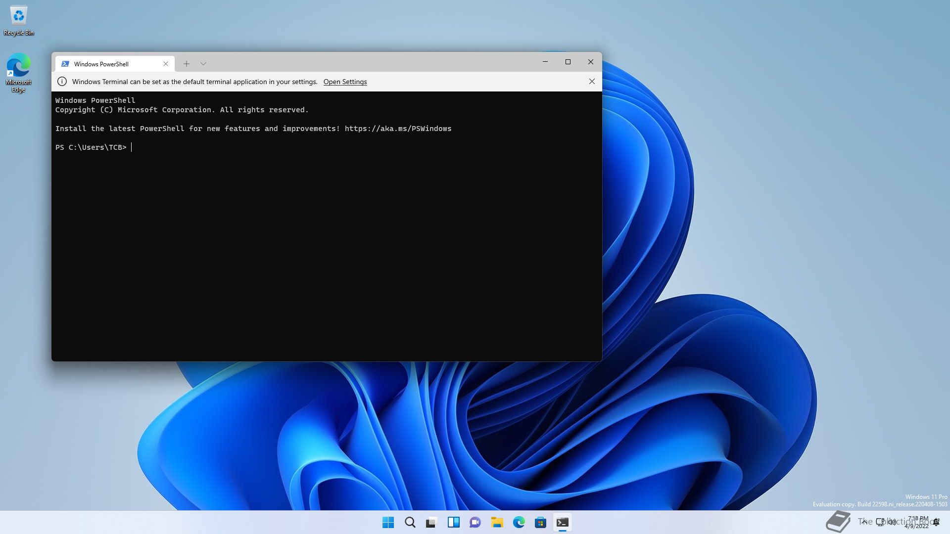The width and height of the screenshot is (950, 534).
Task: Minimize the Windows Terminal window
Action: [545, 62]
